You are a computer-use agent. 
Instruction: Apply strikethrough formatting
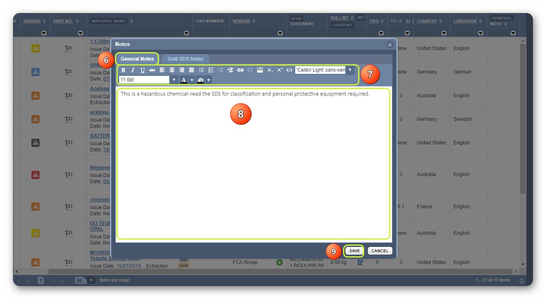[x=152, y=70]
